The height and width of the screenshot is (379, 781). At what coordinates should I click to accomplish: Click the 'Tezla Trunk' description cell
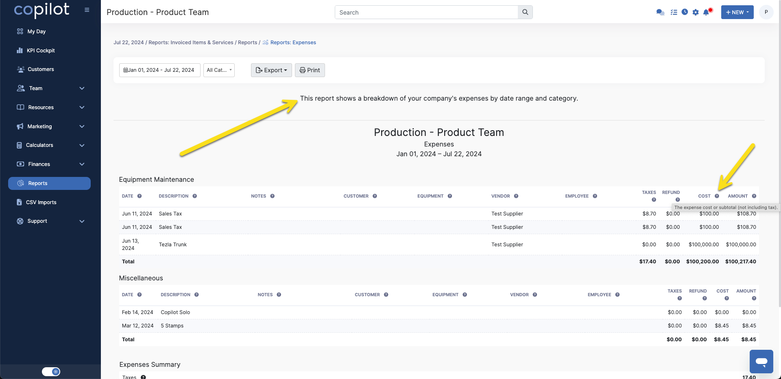coord(173,245)
